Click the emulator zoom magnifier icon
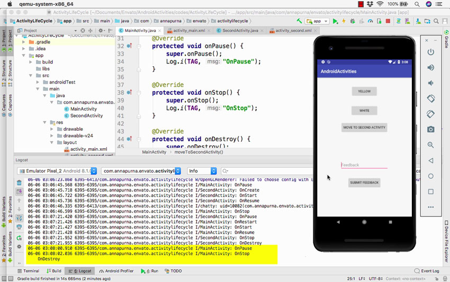This screenshot has width=450, height=282. [430, 145]
